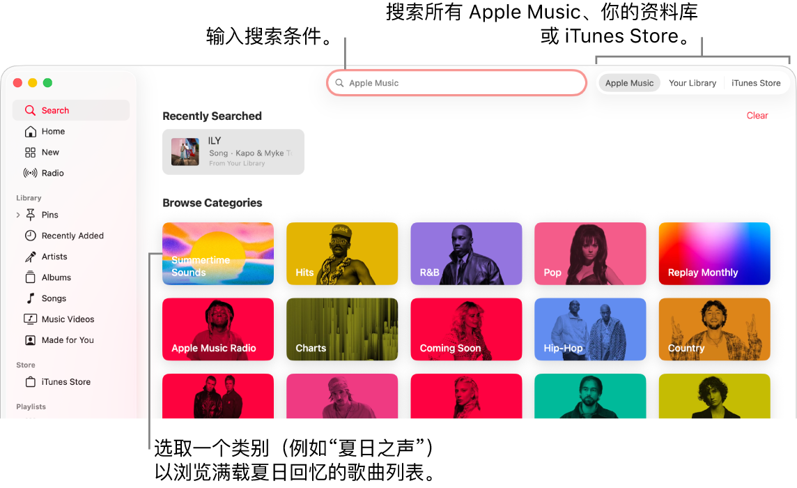Show the Artists text item
797x488 pixels.
54,257
